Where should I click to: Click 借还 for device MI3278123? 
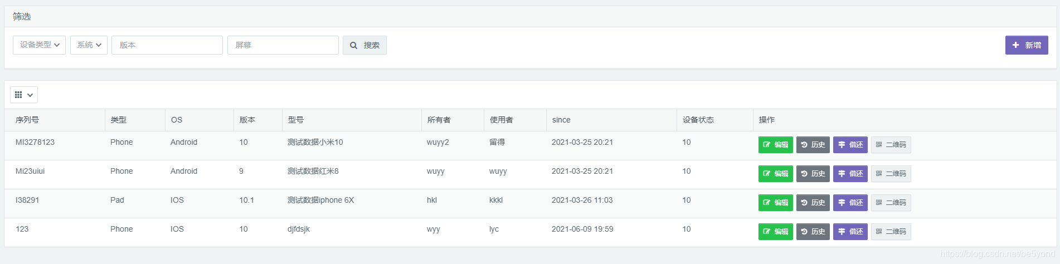tap(850, 145)
